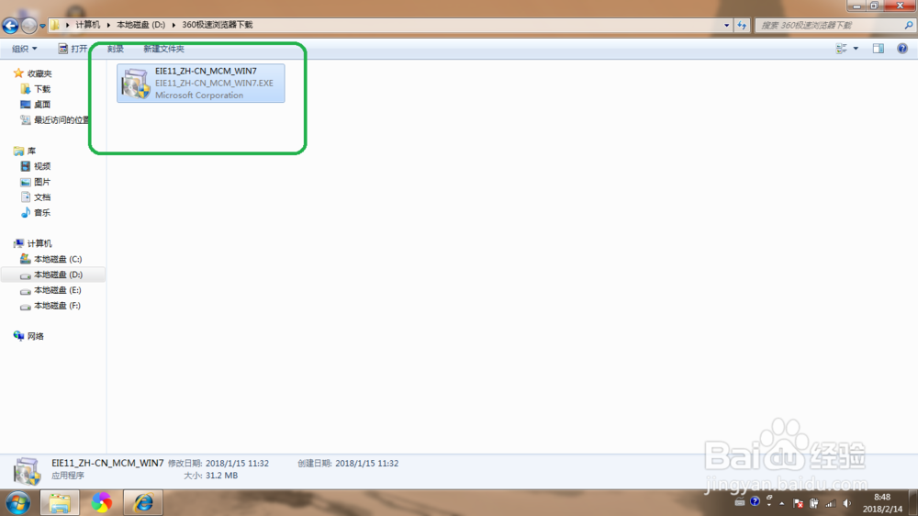Click the 音乐 note icon
Screen dimensions: 918x516
pos(25,213)
